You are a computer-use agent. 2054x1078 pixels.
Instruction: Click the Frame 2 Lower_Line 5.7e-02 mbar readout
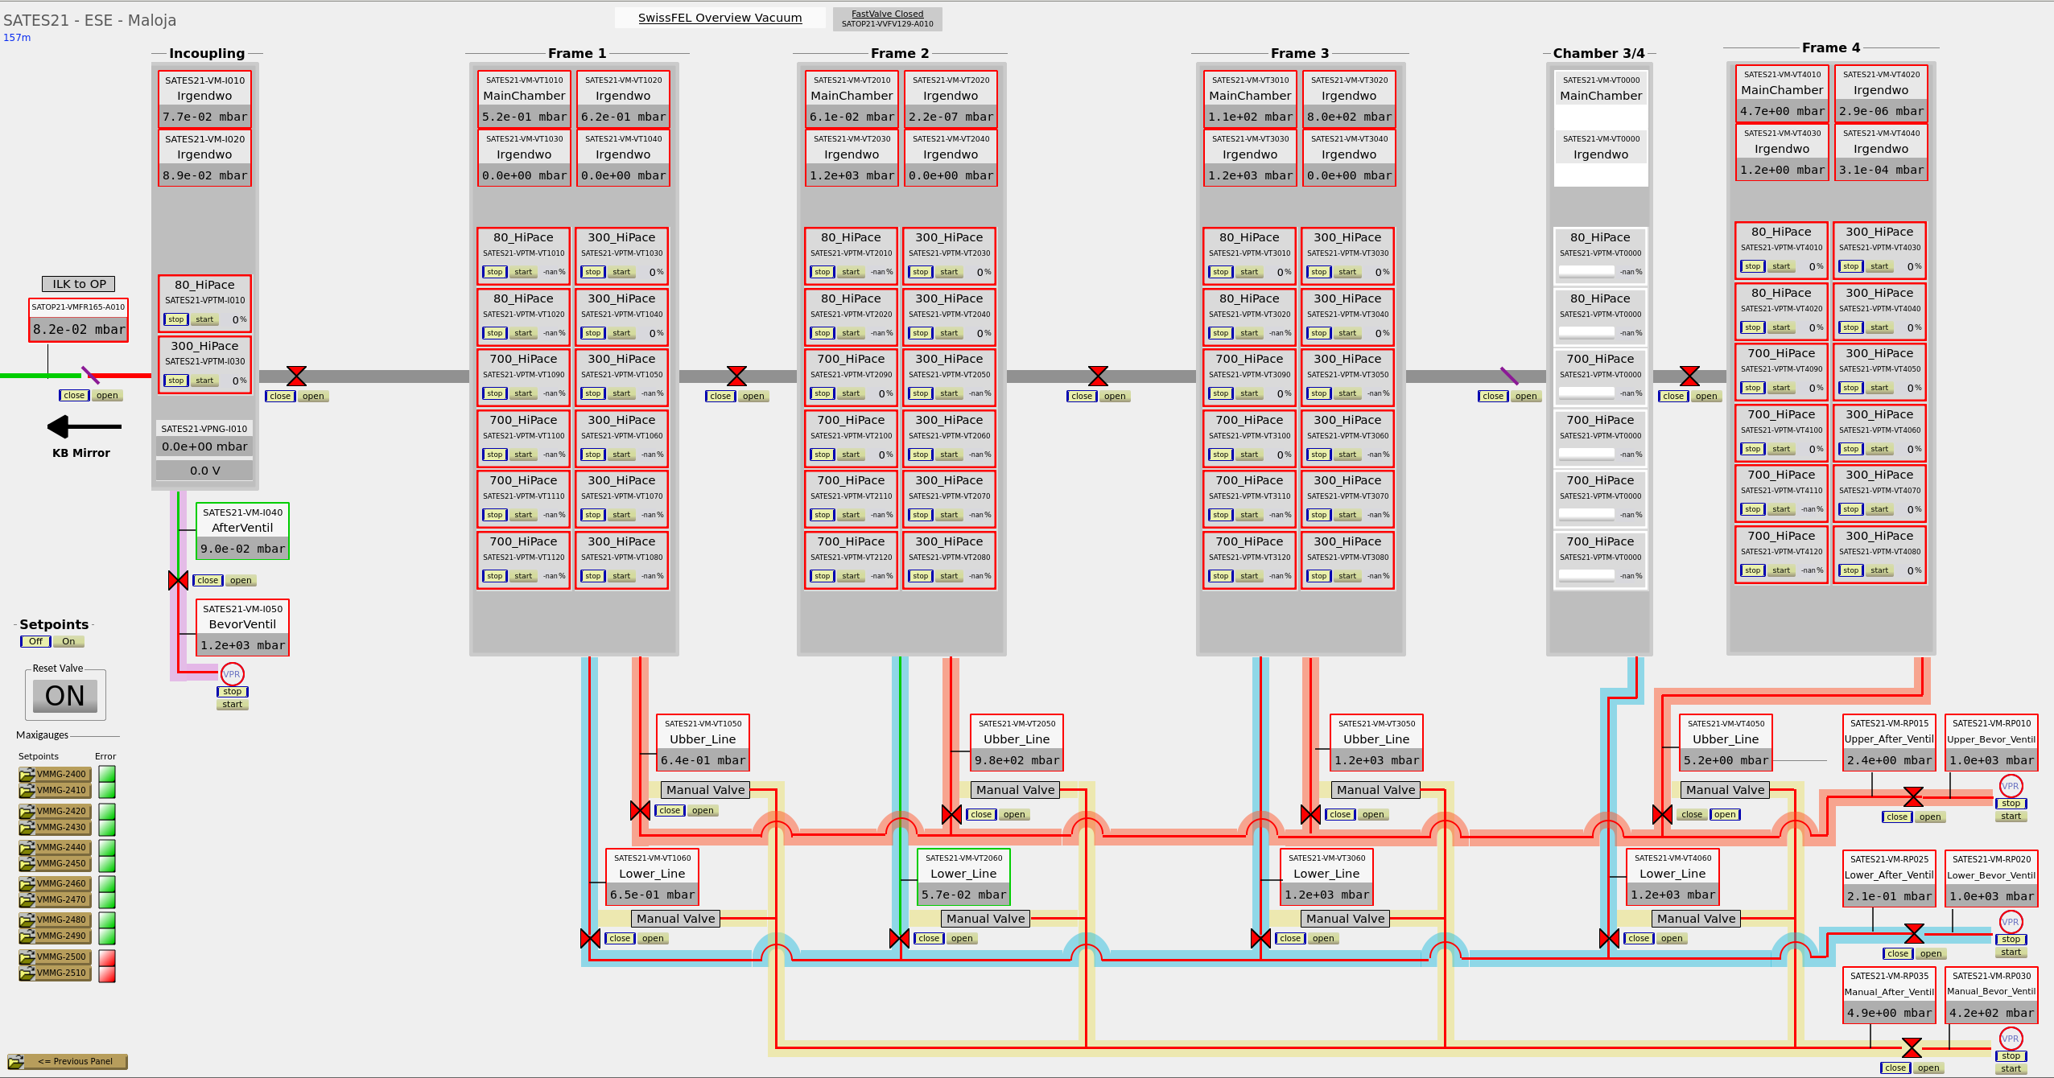coord(963,895)
